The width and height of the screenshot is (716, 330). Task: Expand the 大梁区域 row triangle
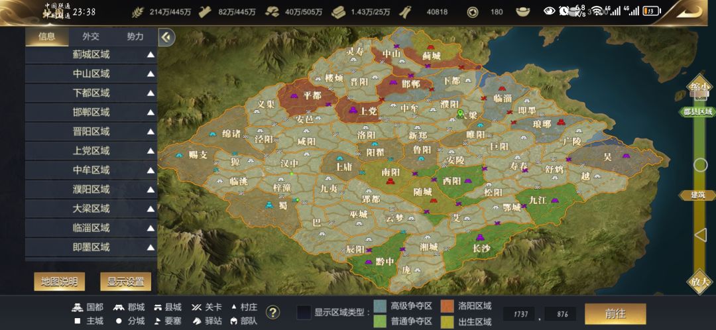click(x=150, y=209)
